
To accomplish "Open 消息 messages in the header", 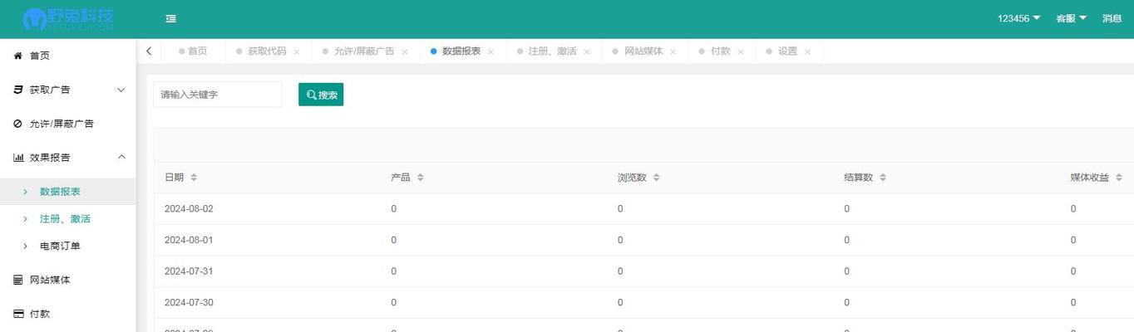I will click(x=1112, y=18).
